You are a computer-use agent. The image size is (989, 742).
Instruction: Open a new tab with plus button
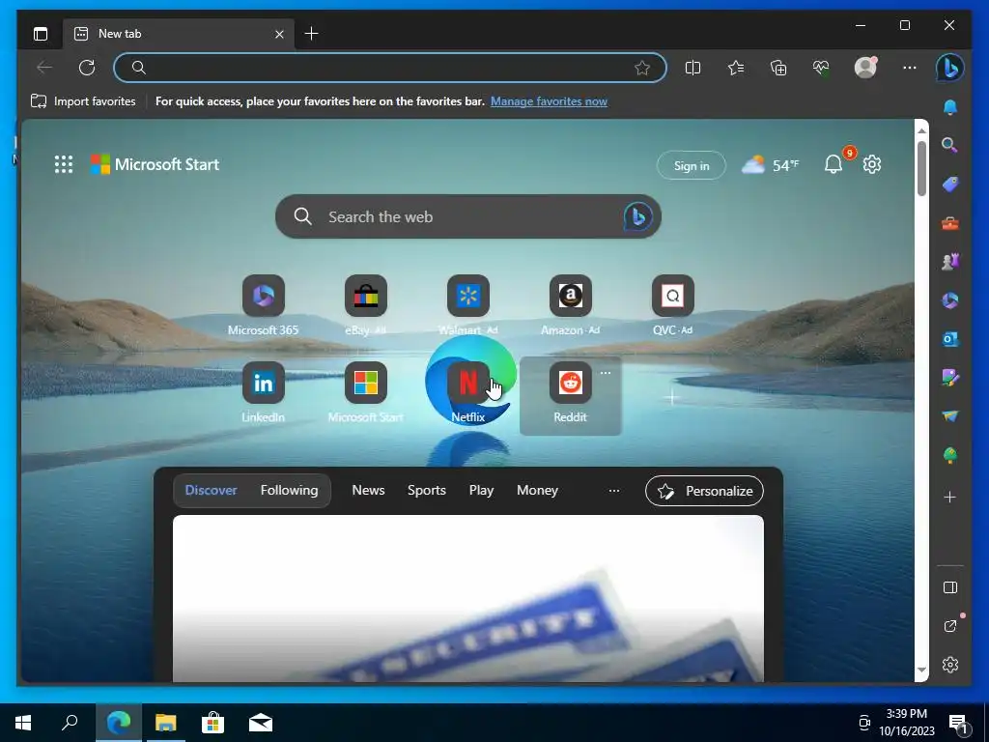tap(312, 34)
